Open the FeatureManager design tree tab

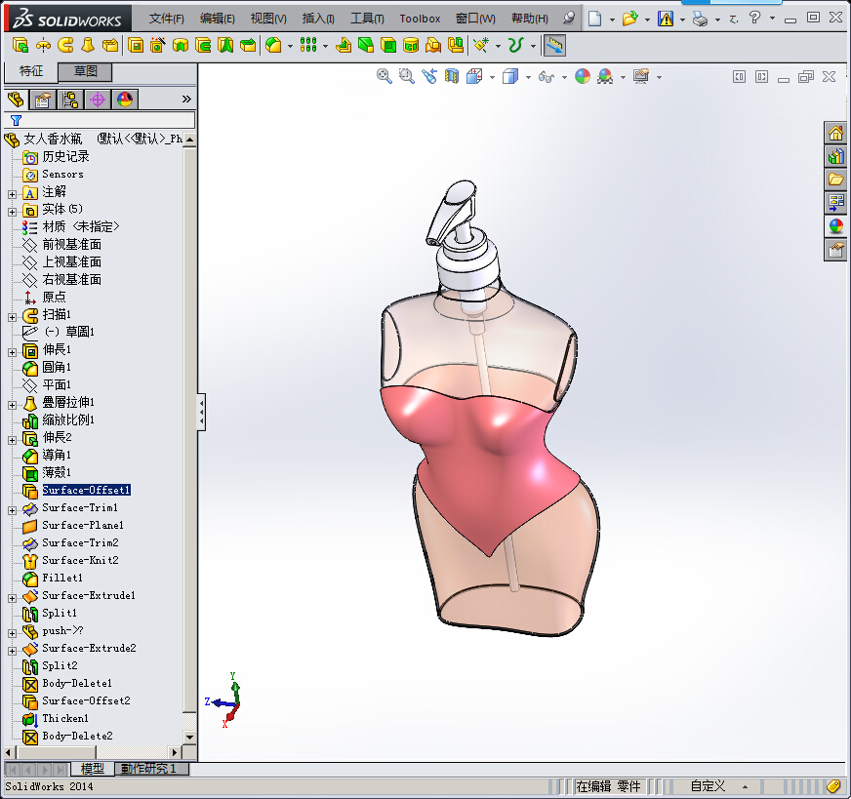(16, 100)
